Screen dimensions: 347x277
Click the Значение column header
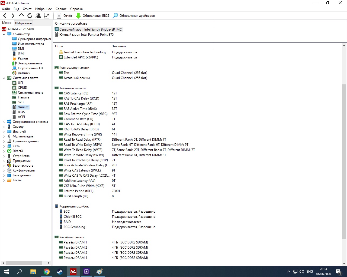[x=162, y=46]
